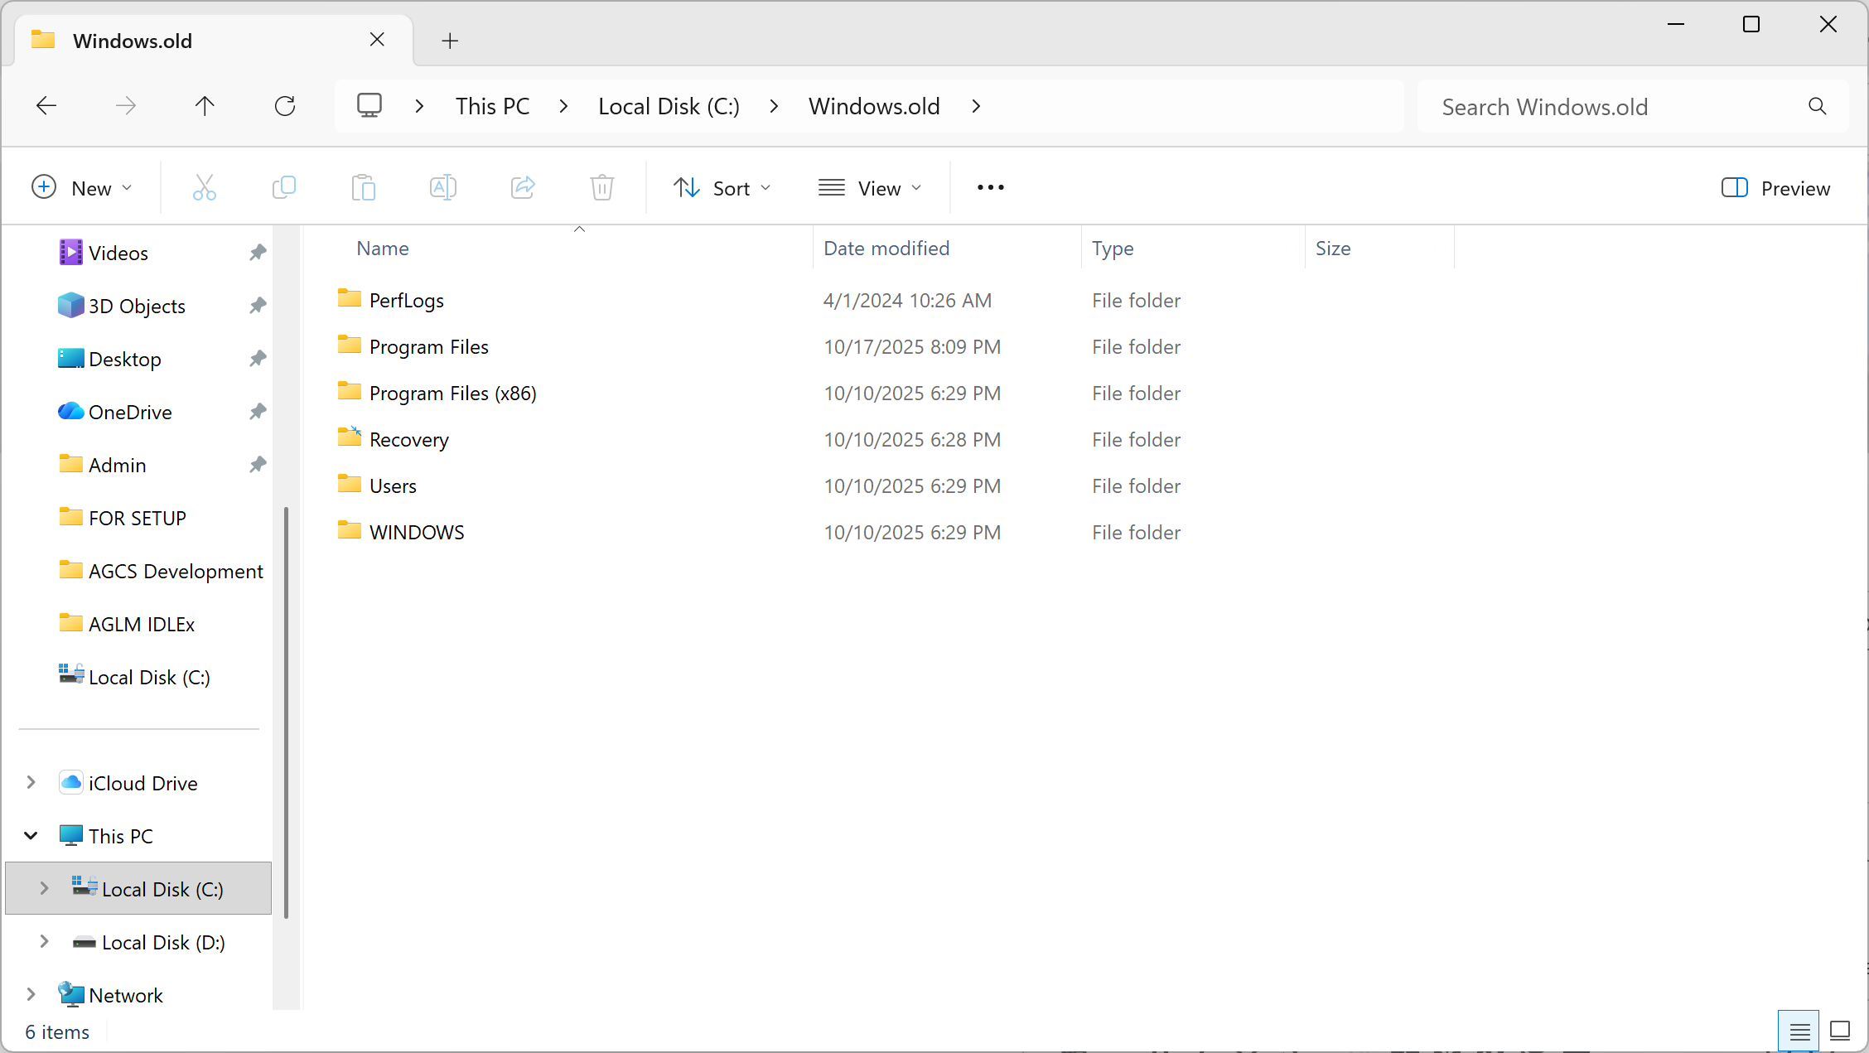This screenshot has width=1869, height=1053.
Task: Select the WINDOWS folder
Action: [417, 532]
